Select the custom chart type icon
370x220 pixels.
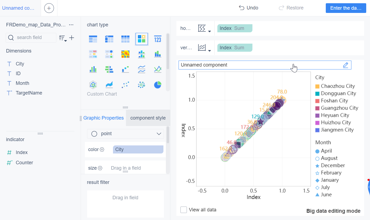pos(142,39)
